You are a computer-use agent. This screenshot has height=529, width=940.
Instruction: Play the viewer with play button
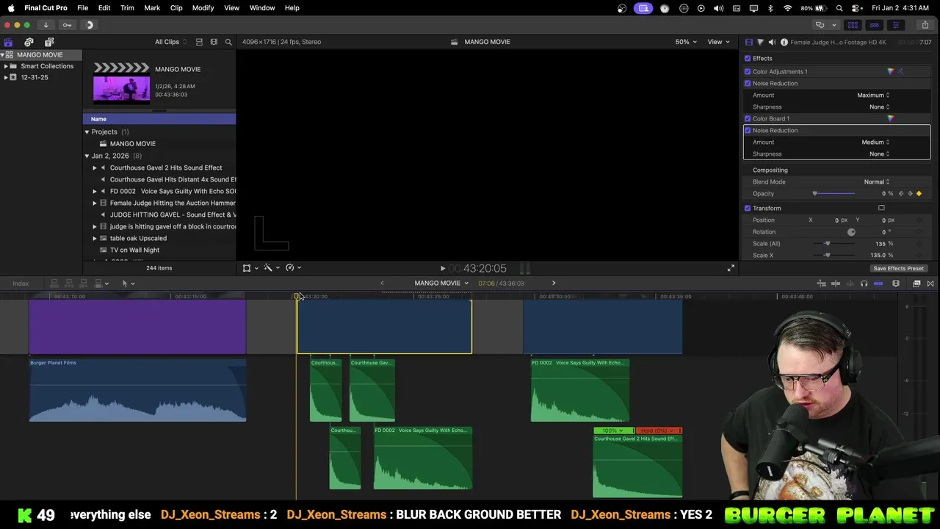pos(442,269)
